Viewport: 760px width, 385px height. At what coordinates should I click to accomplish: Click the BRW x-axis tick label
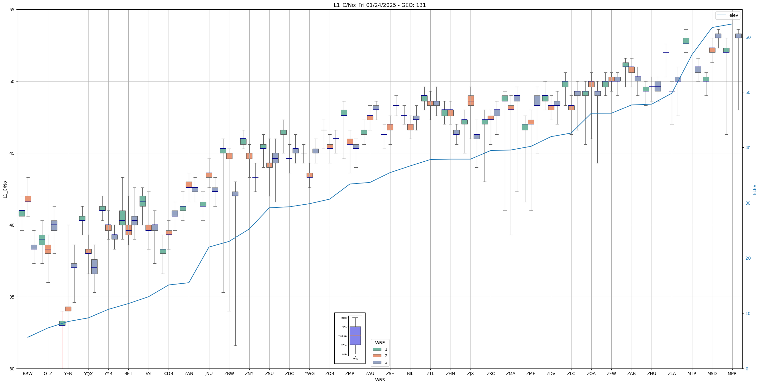click(x=28, y=373)
